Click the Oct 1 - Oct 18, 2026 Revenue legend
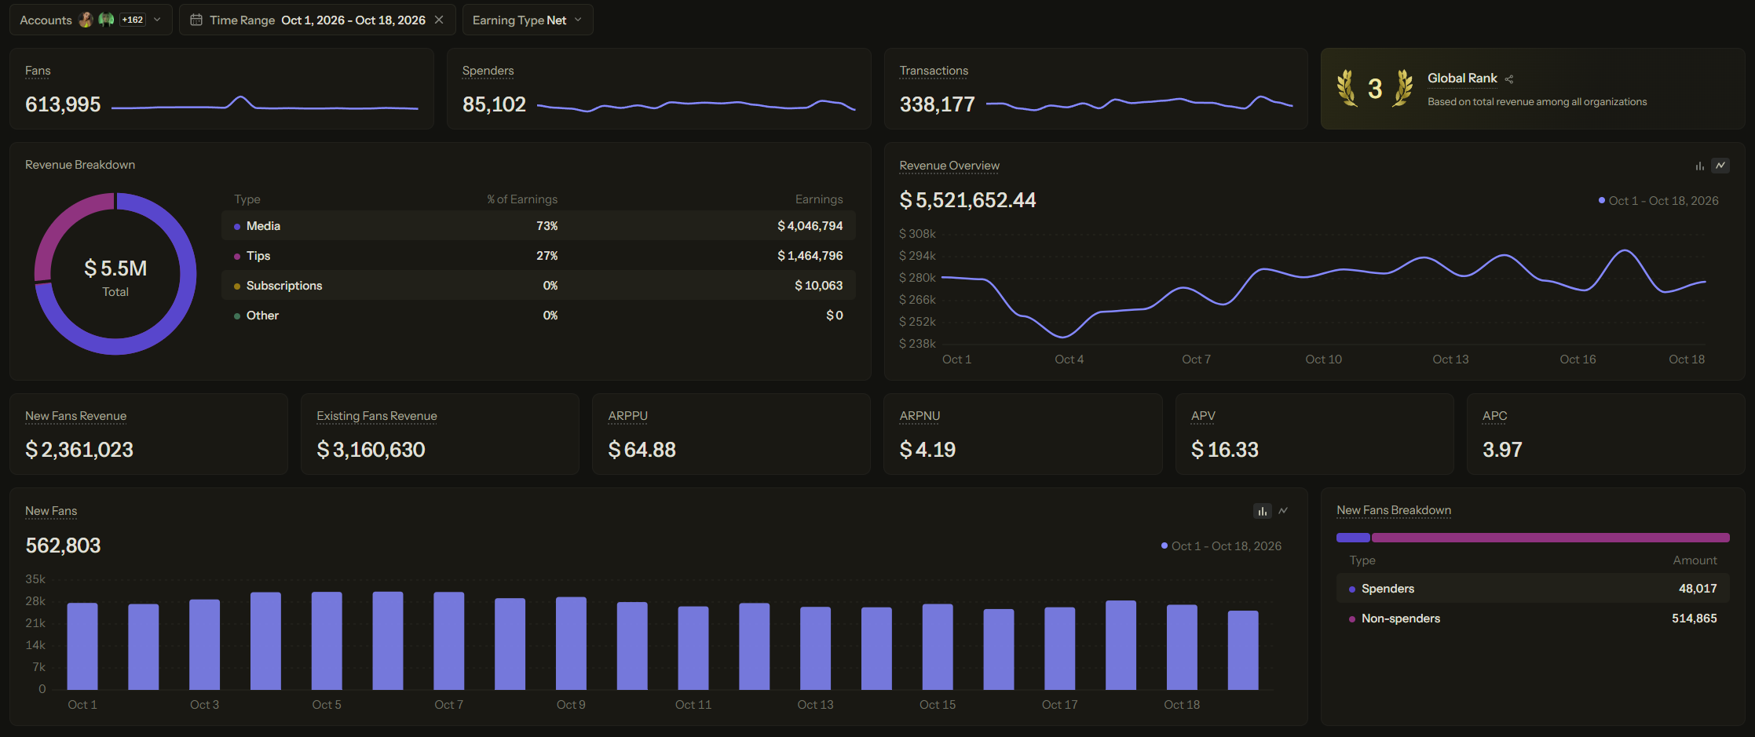 coord(1658,201)
